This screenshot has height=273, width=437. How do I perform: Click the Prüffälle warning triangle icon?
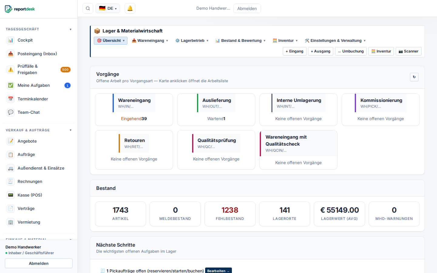pos(11,69)
